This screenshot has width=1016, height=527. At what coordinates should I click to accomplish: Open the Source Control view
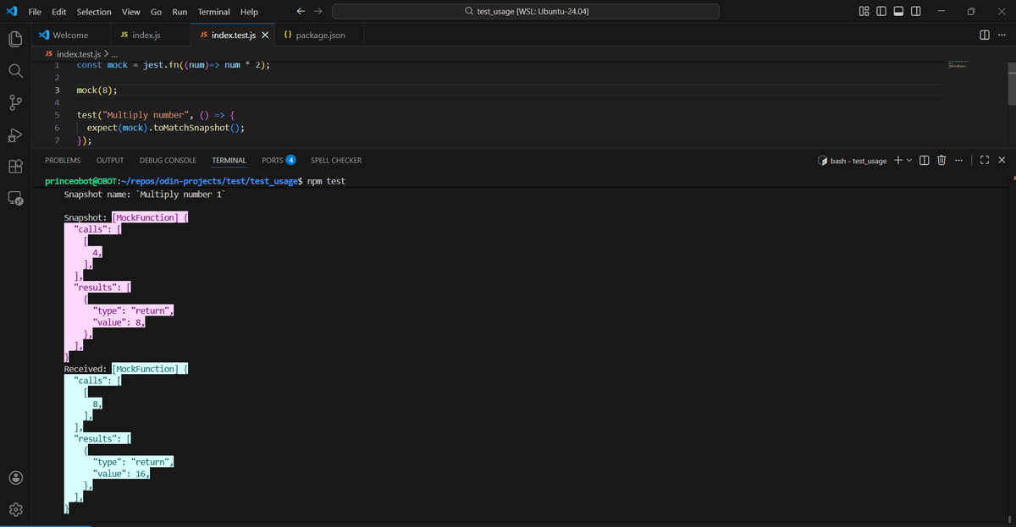coord(14,103)
